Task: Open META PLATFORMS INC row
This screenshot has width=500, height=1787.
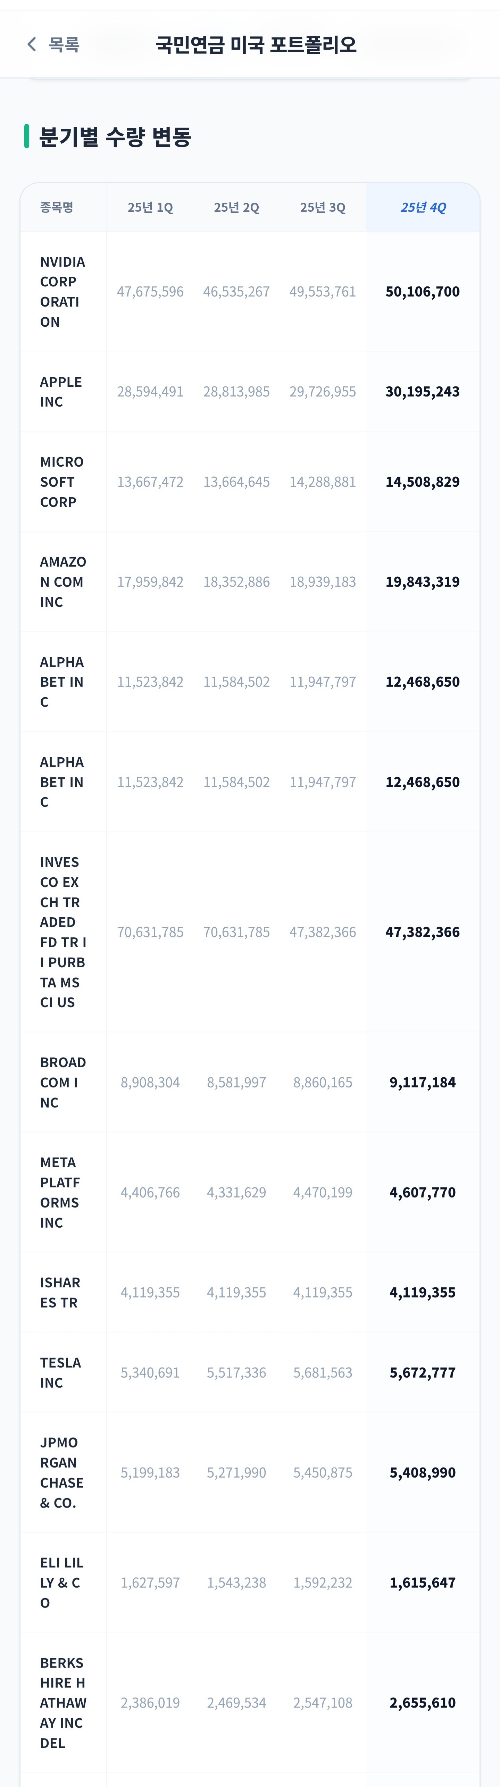Action: coord(250,1193)
